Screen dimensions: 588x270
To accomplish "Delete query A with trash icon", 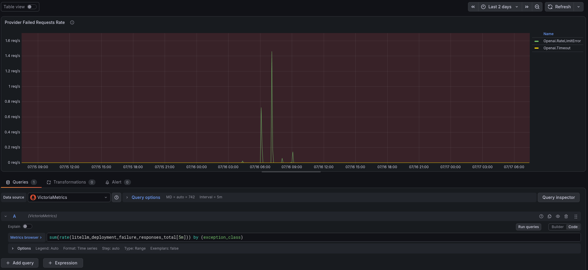I will pos(566,216).
